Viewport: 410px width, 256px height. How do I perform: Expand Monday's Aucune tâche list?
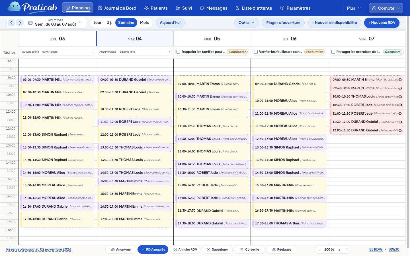57,52
